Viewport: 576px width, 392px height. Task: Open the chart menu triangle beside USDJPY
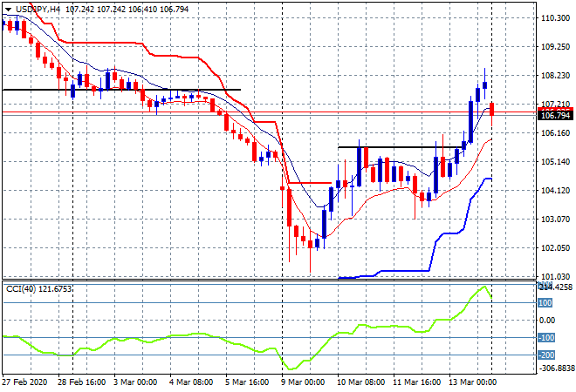[8, 10]
